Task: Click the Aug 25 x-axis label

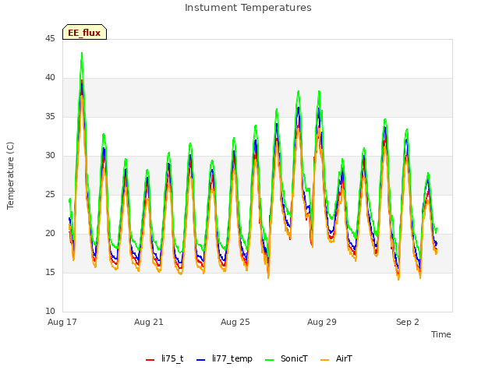Action: (x=235, y=322)
